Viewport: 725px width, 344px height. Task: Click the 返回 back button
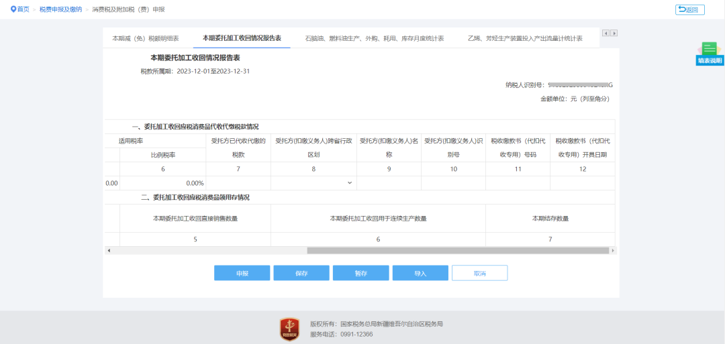coord(689,9)
